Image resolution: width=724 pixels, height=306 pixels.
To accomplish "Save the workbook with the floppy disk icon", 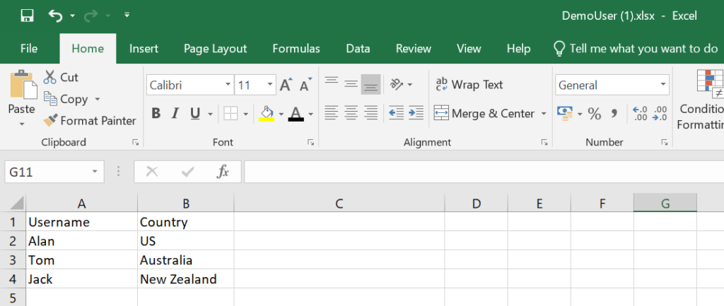I will [x=28, y=16].
